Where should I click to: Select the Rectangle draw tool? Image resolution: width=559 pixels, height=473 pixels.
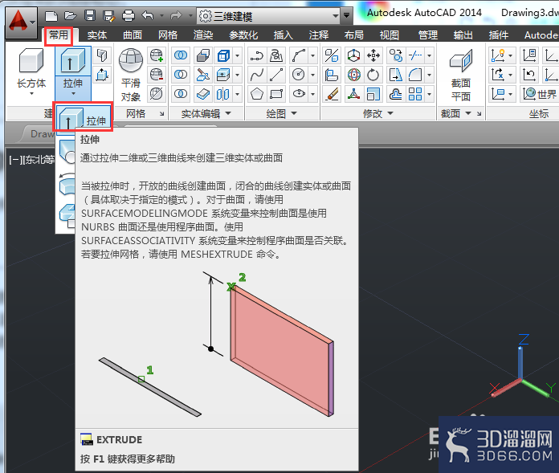tap(276, 94)
